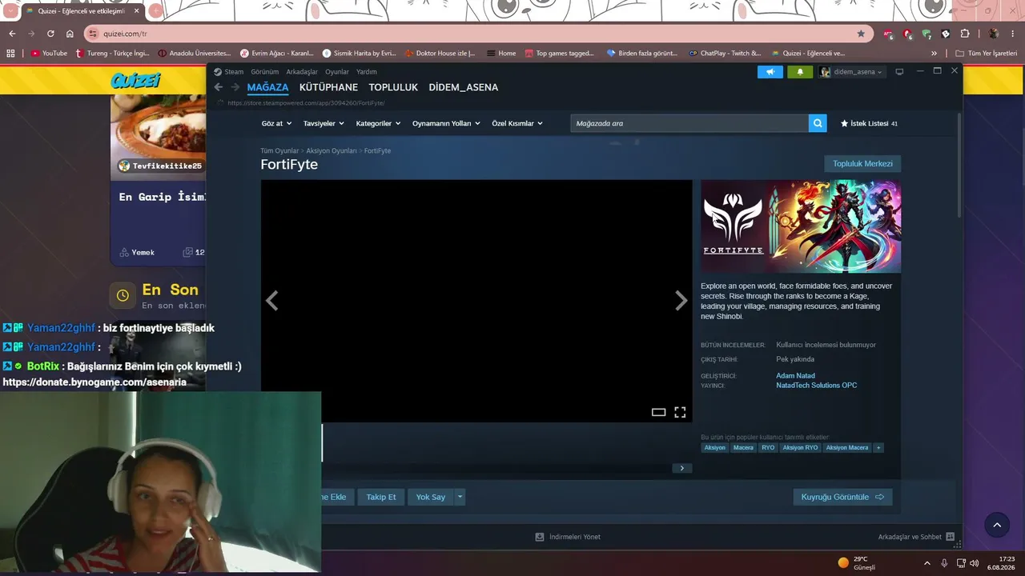Show hidden system tray icons

(x=927, y=563)
